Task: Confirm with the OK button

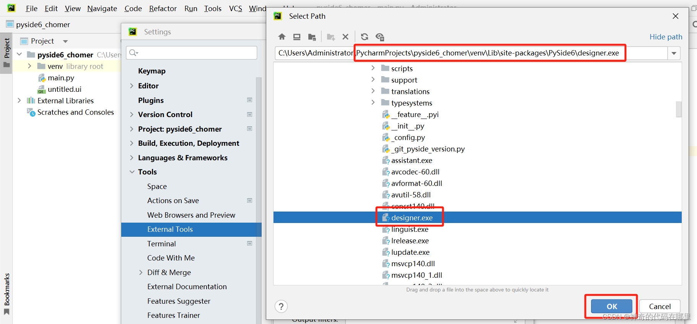Action: pyautogui.click(x=612, y=306)
